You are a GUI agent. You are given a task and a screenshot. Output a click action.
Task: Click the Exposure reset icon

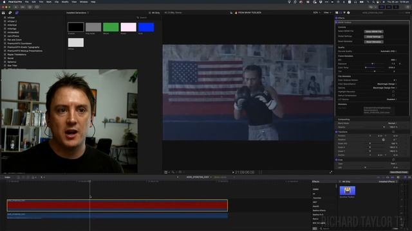(400, 64)
